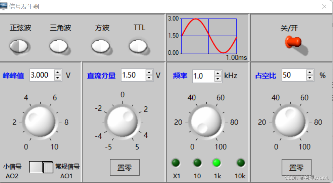Screen dimensions: 333x183
Task: Click the 直流分量 value input field
Action: pos(133,75)
